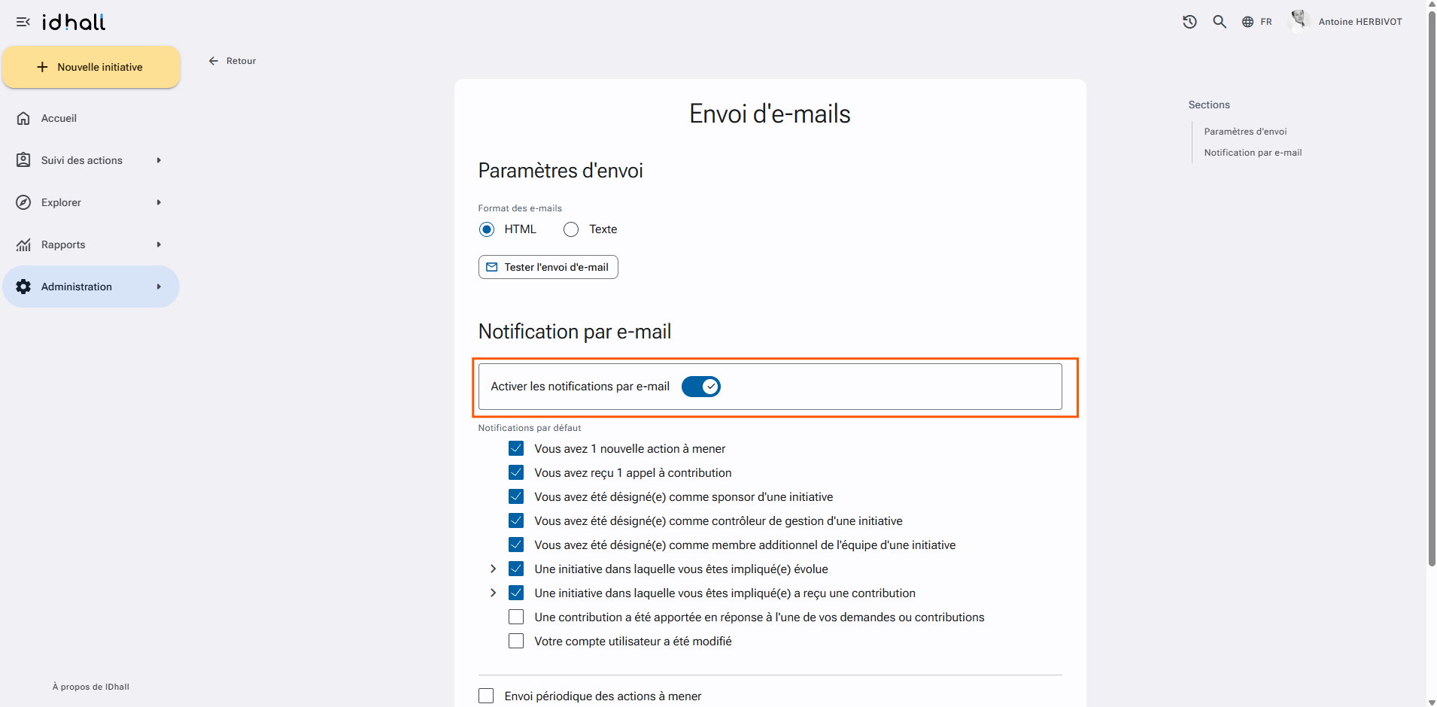Jump to Notification par e-mail section
This screenshot has width=1437, height=707.
[x=1253, y=153]
